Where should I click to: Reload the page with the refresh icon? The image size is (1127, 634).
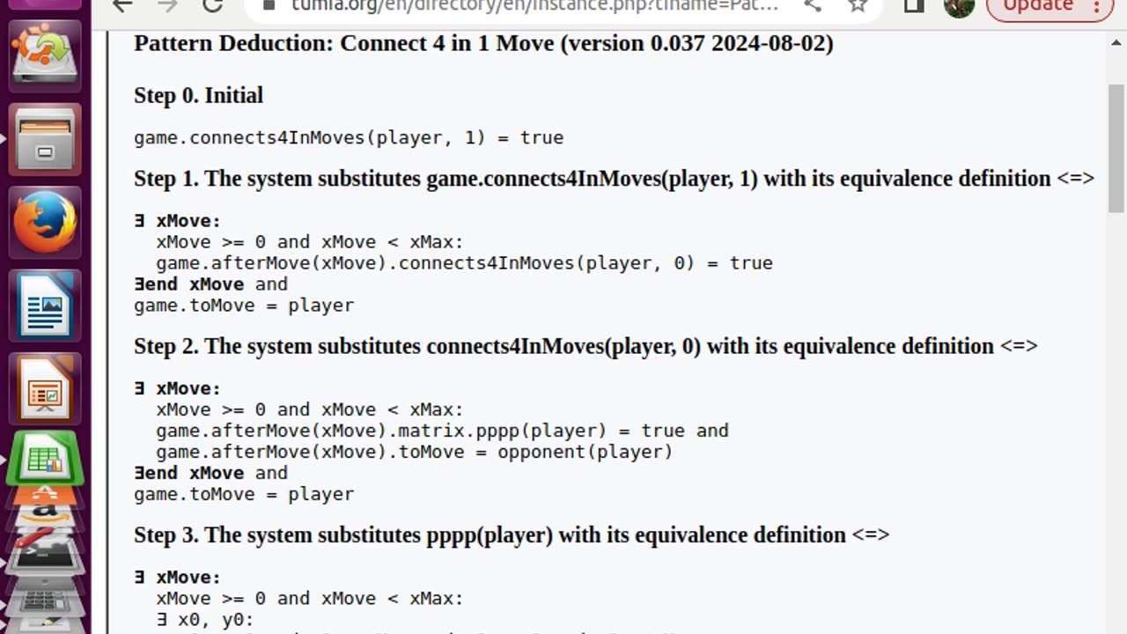pos(212,5)
